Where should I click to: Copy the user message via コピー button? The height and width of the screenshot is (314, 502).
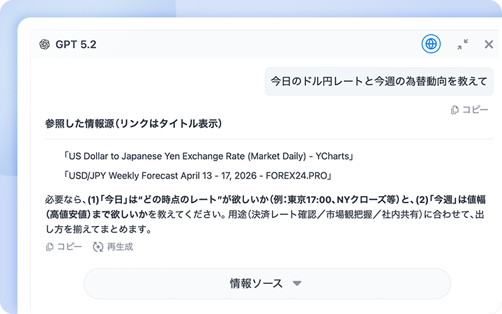[x=469, y=110]
